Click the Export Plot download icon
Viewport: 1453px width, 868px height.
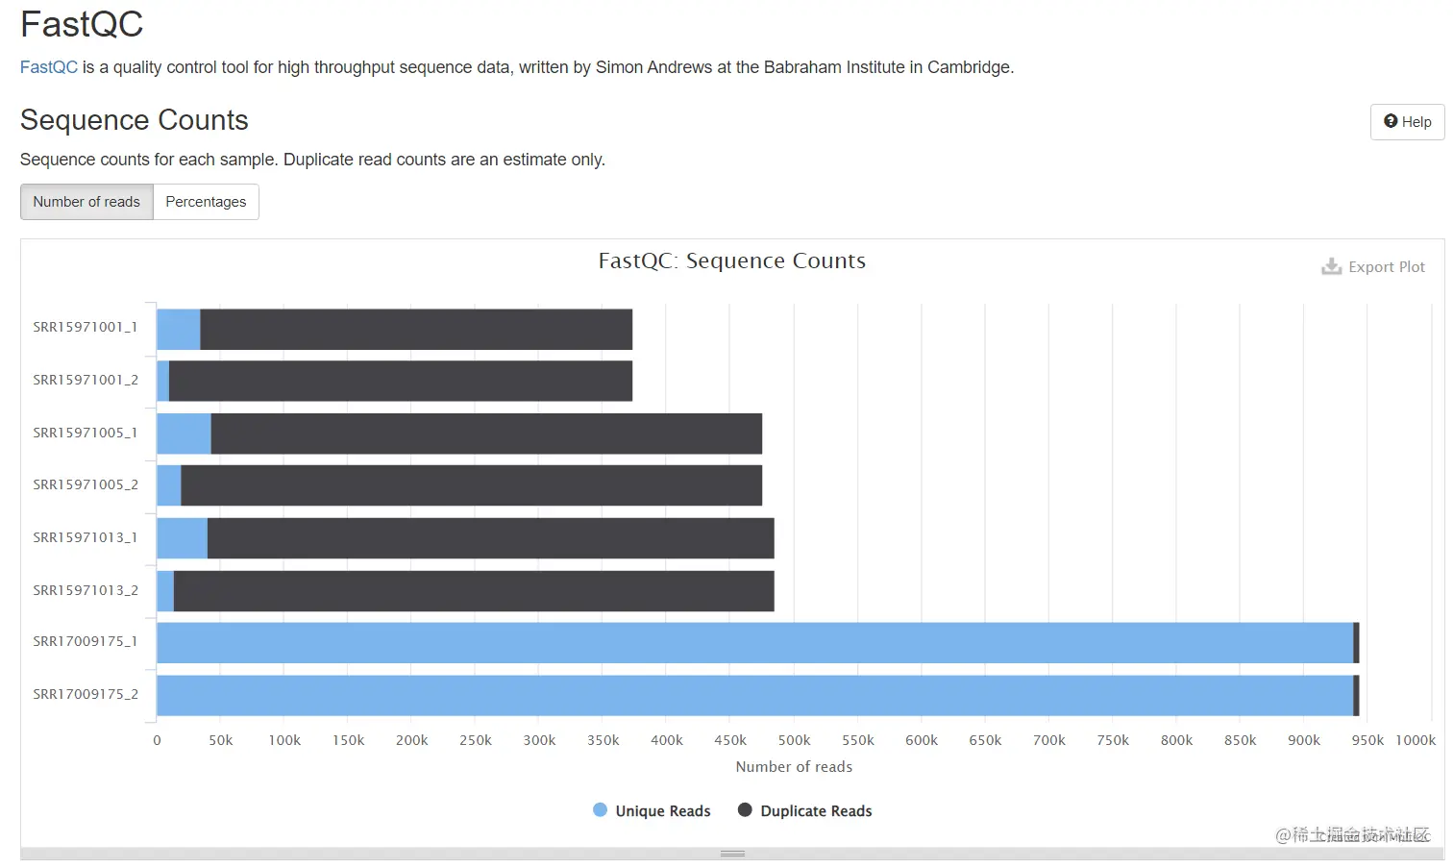pyautogui.click(x=1331, y=266)
